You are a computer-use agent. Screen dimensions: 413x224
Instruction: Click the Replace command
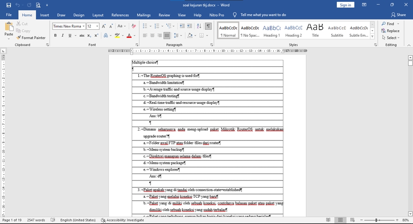pyautogui.click(x=390, y=31)
